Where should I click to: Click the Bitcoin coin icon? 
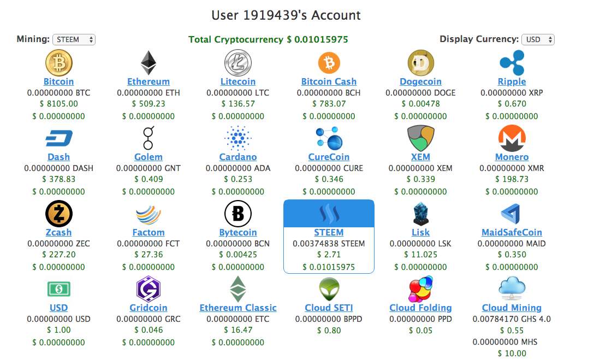coord(58,63)
